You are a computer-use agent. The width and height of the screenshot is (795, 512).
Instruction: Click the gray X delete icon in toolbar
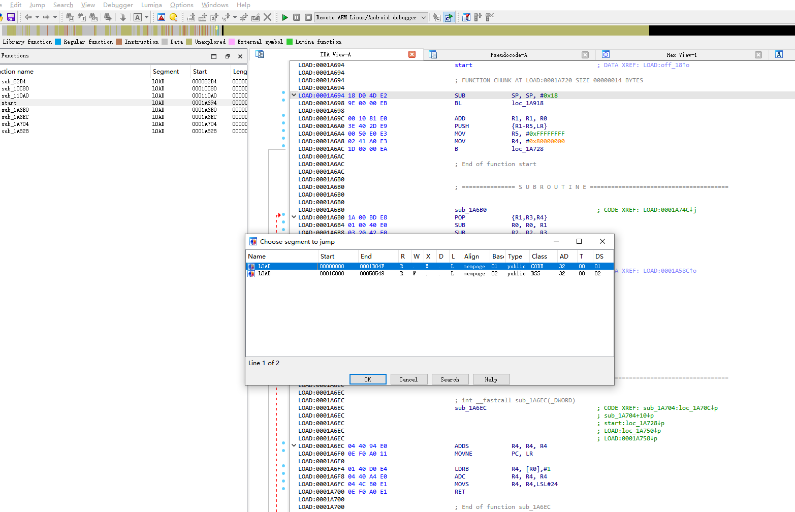(268, 17)
